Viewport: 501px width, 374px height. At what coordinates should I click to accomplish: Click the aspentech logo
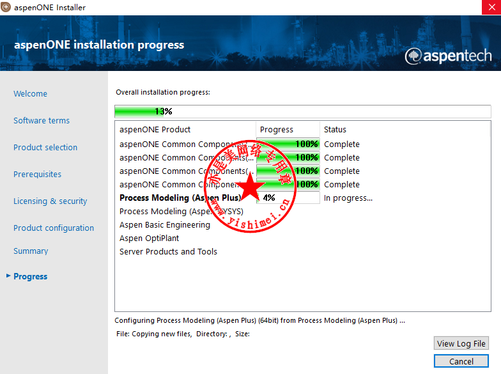pos(448,56)
